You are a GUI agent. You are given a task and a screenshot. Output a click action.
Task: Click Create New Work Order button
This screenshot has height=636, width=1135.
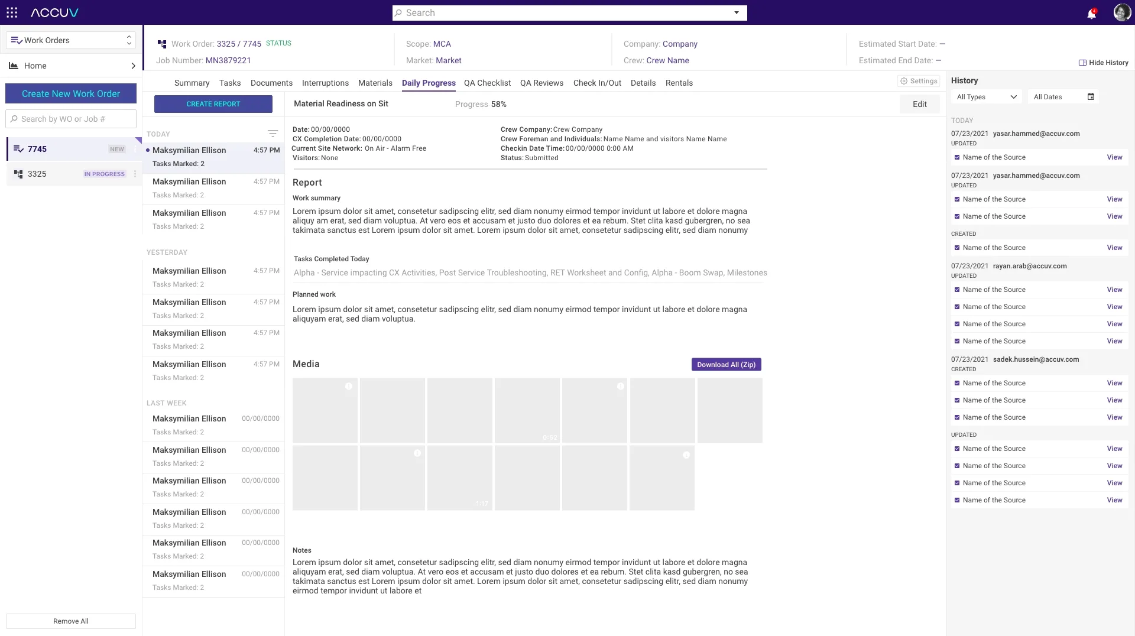[71, 93]
